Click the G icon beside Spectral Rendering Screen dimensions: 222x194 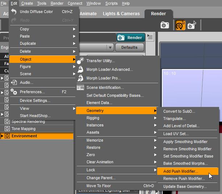[x=7, y=121]
